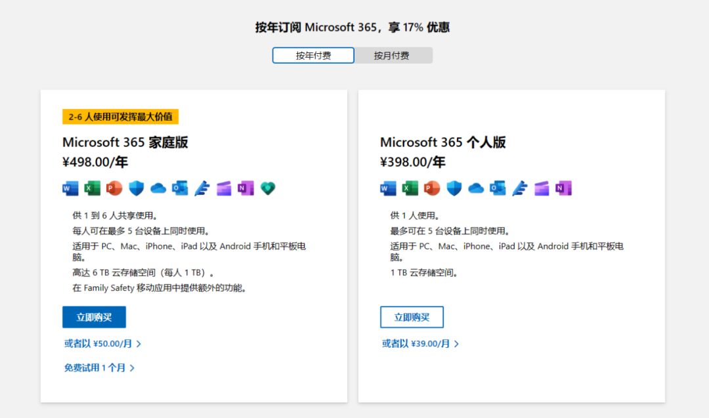Click the Defender shield icon in the 家庭版 card
This screenshot has height=418, width=709.
136,188
